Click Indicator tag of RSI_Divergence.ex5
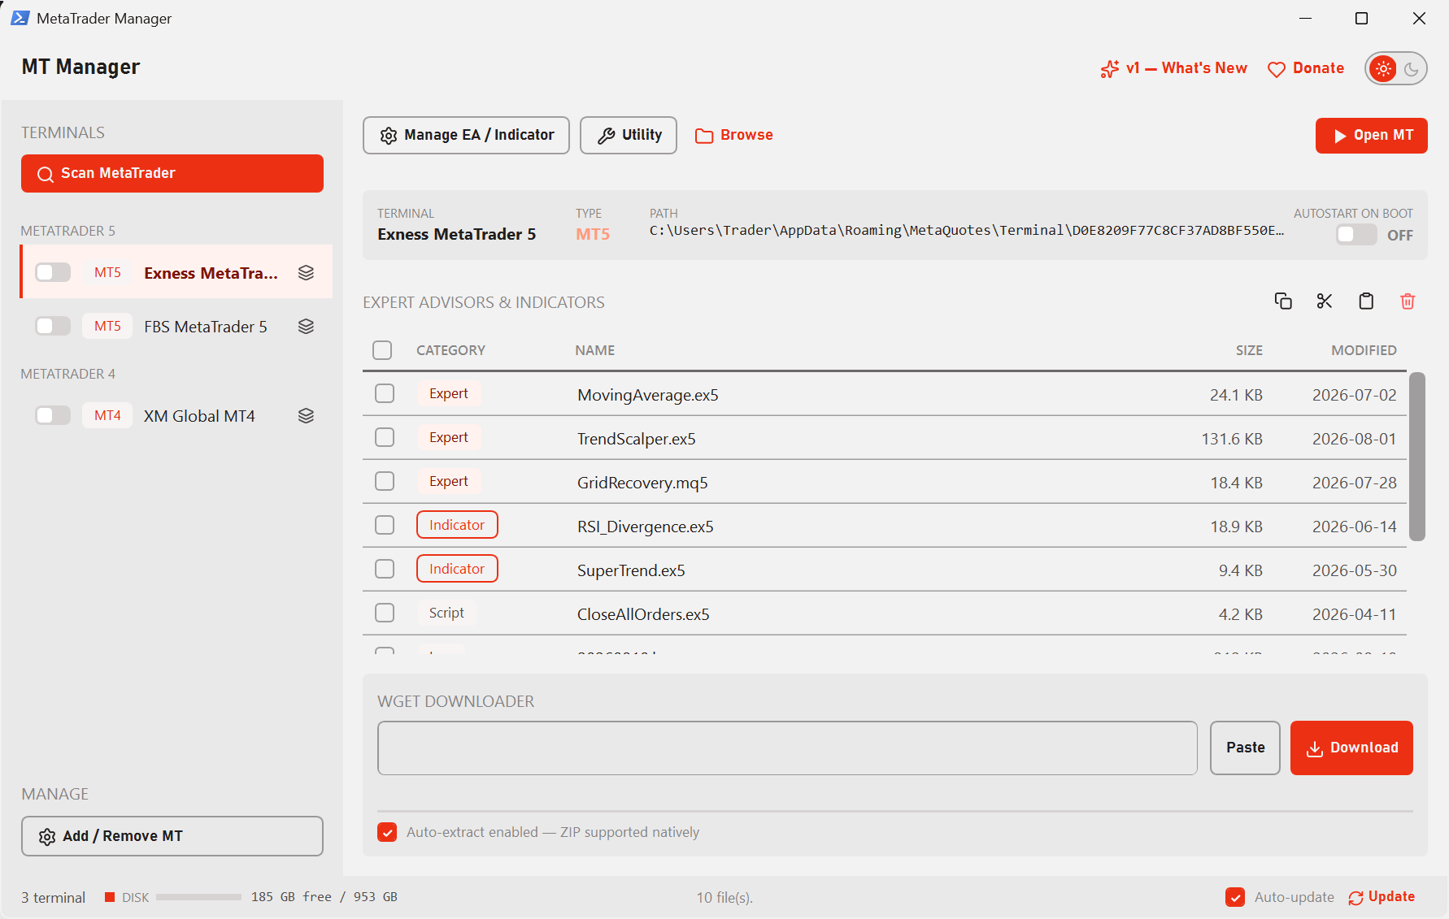 pos(457,525)
